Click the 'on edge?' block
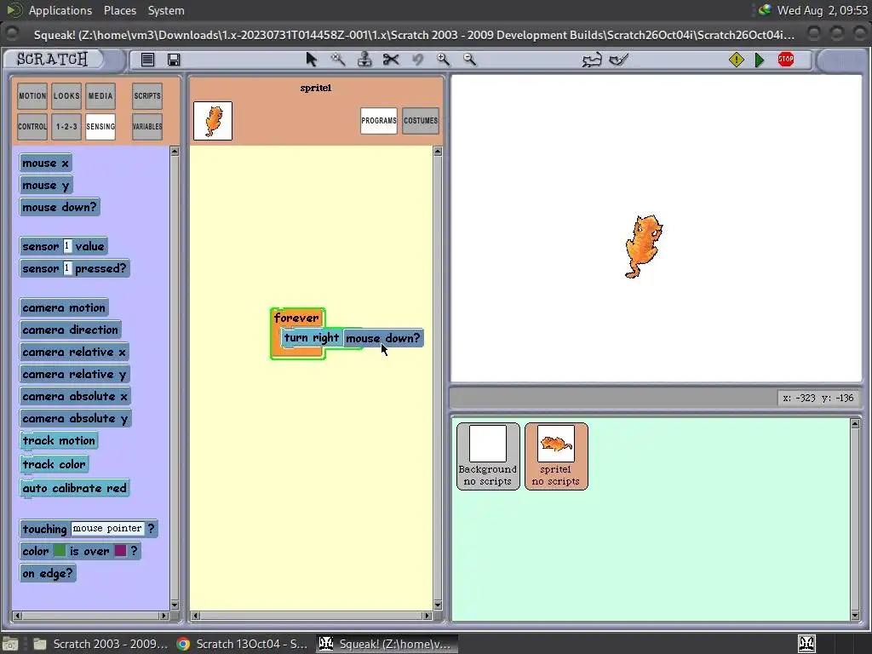Image resolution: width=872 pixels, height=654 pixels. coord(48,573)
